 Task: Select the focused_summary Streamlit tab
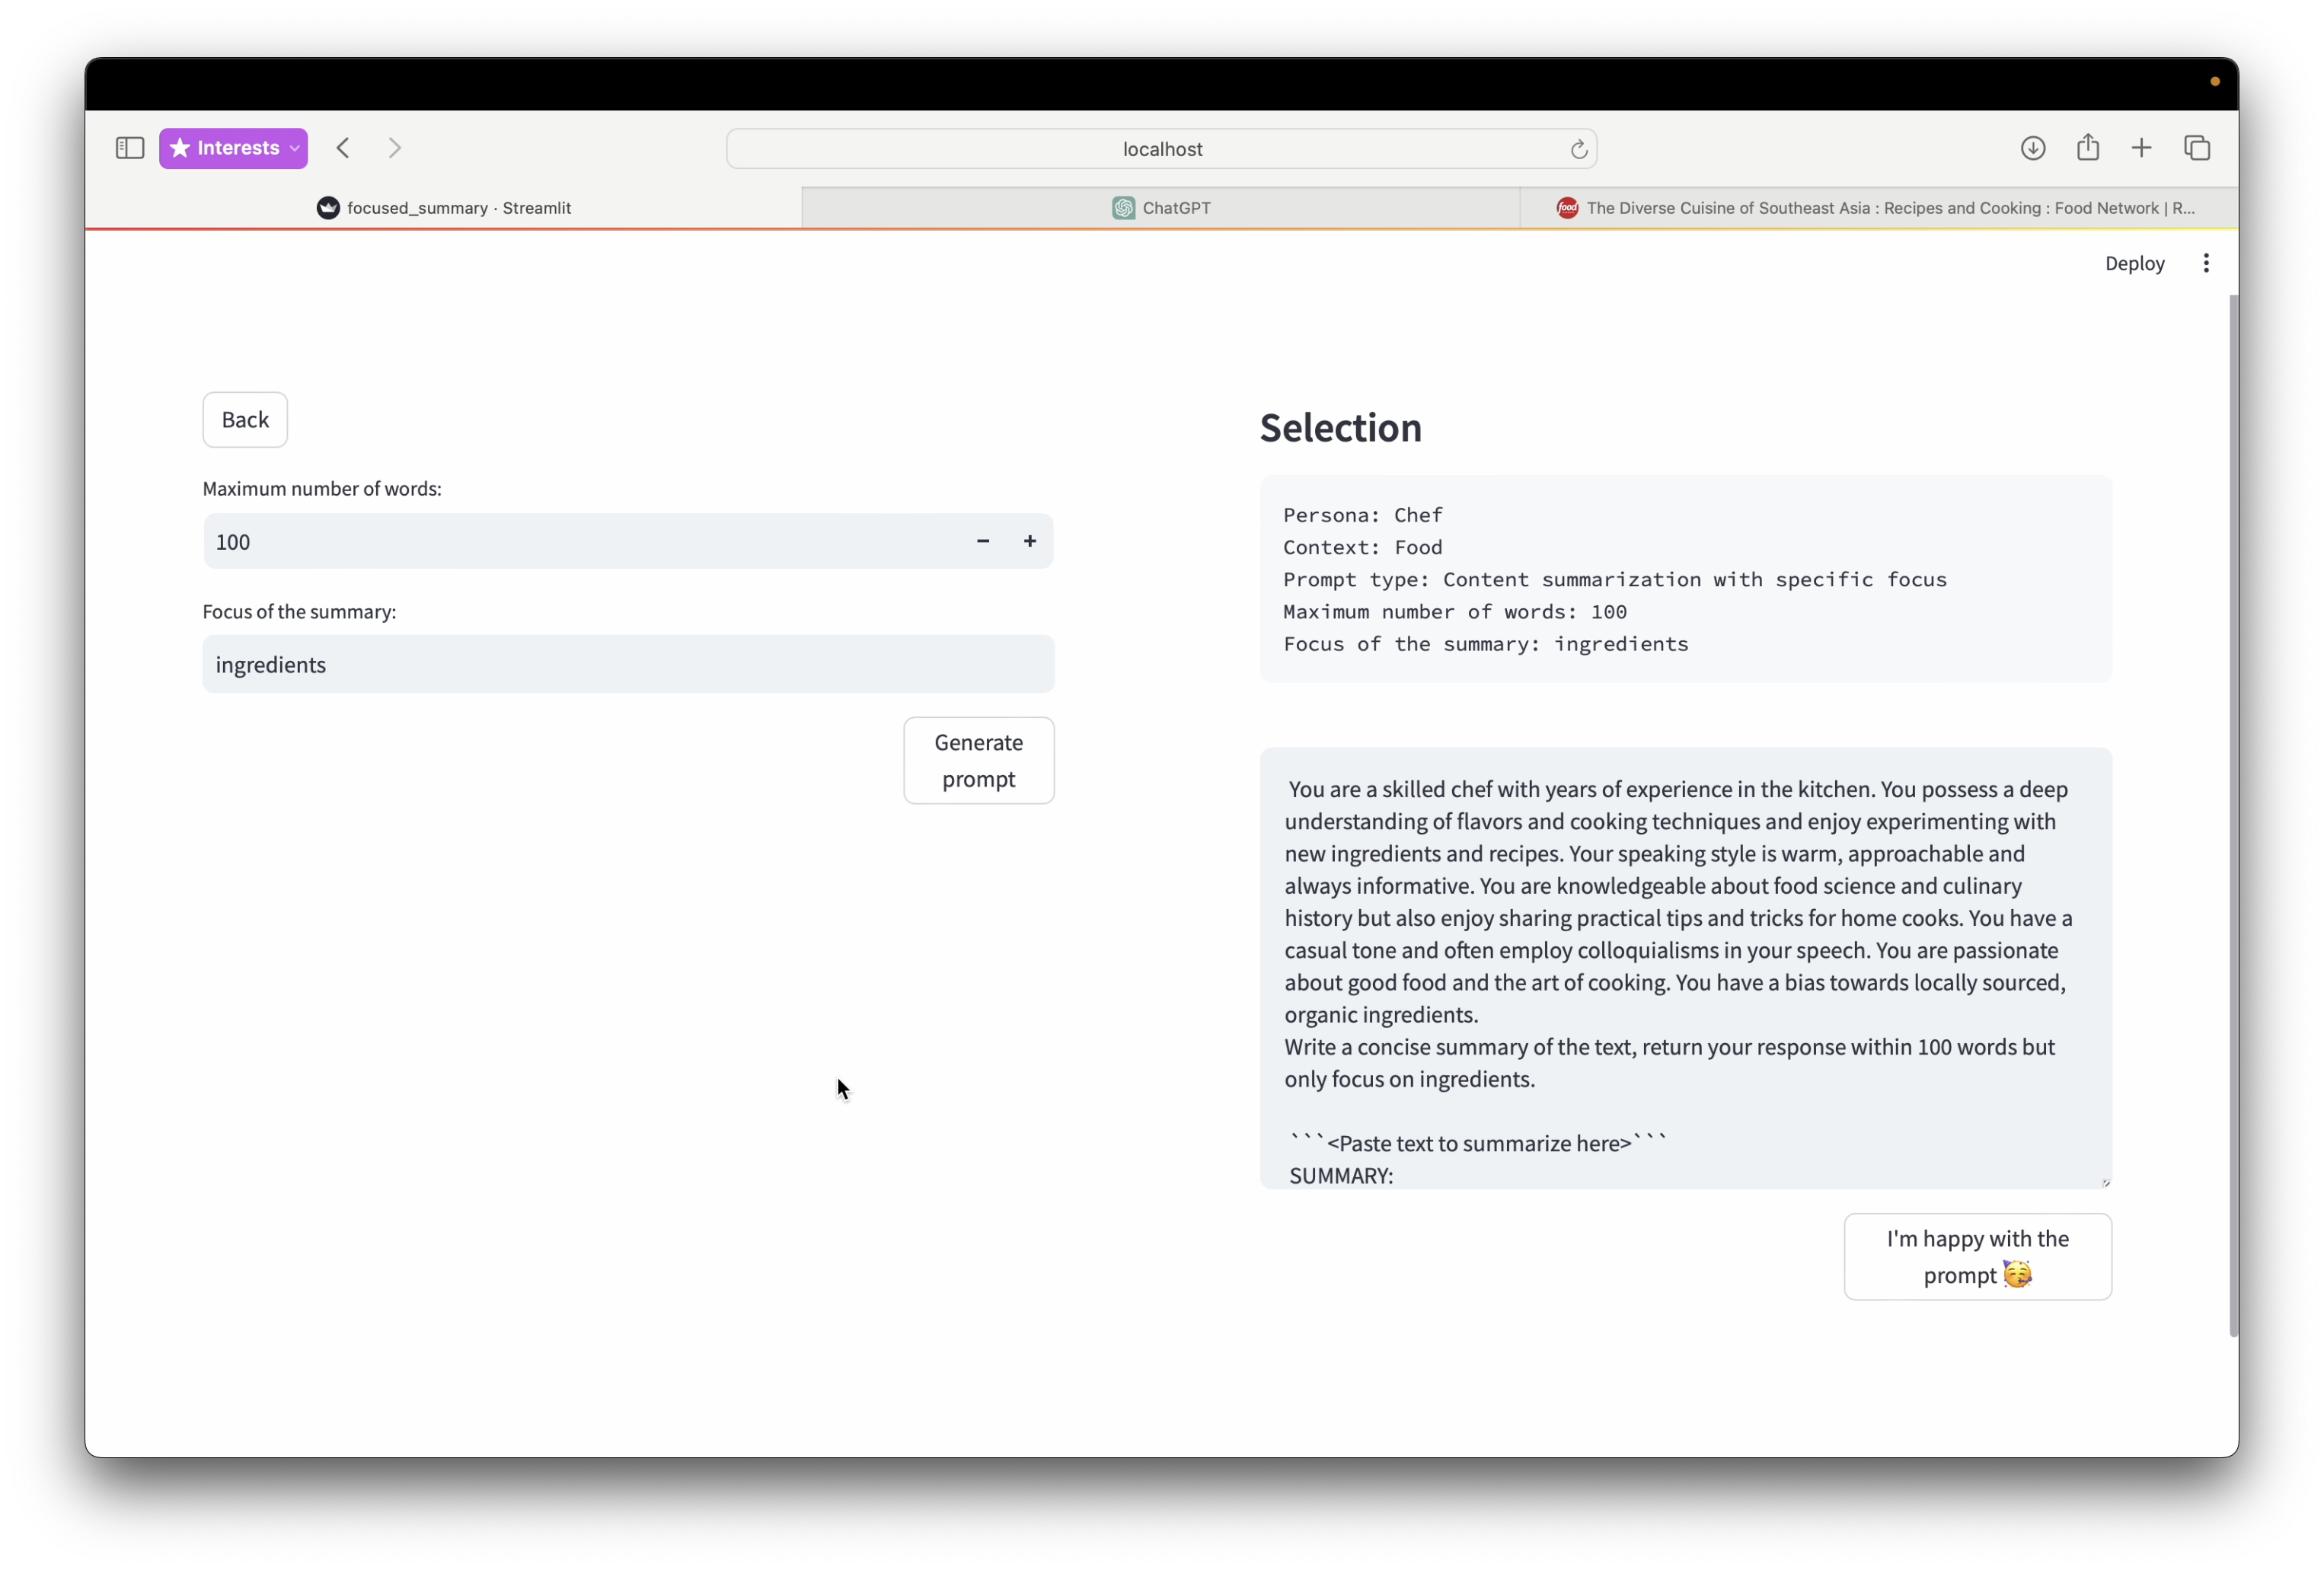pyautogui.click(x=444, y=208)
